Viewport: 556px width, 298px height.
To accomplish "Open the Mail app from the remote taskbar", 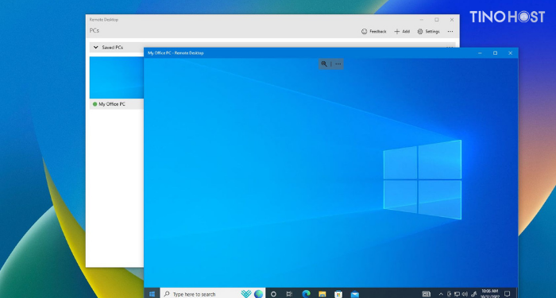I will pos(354,294).
